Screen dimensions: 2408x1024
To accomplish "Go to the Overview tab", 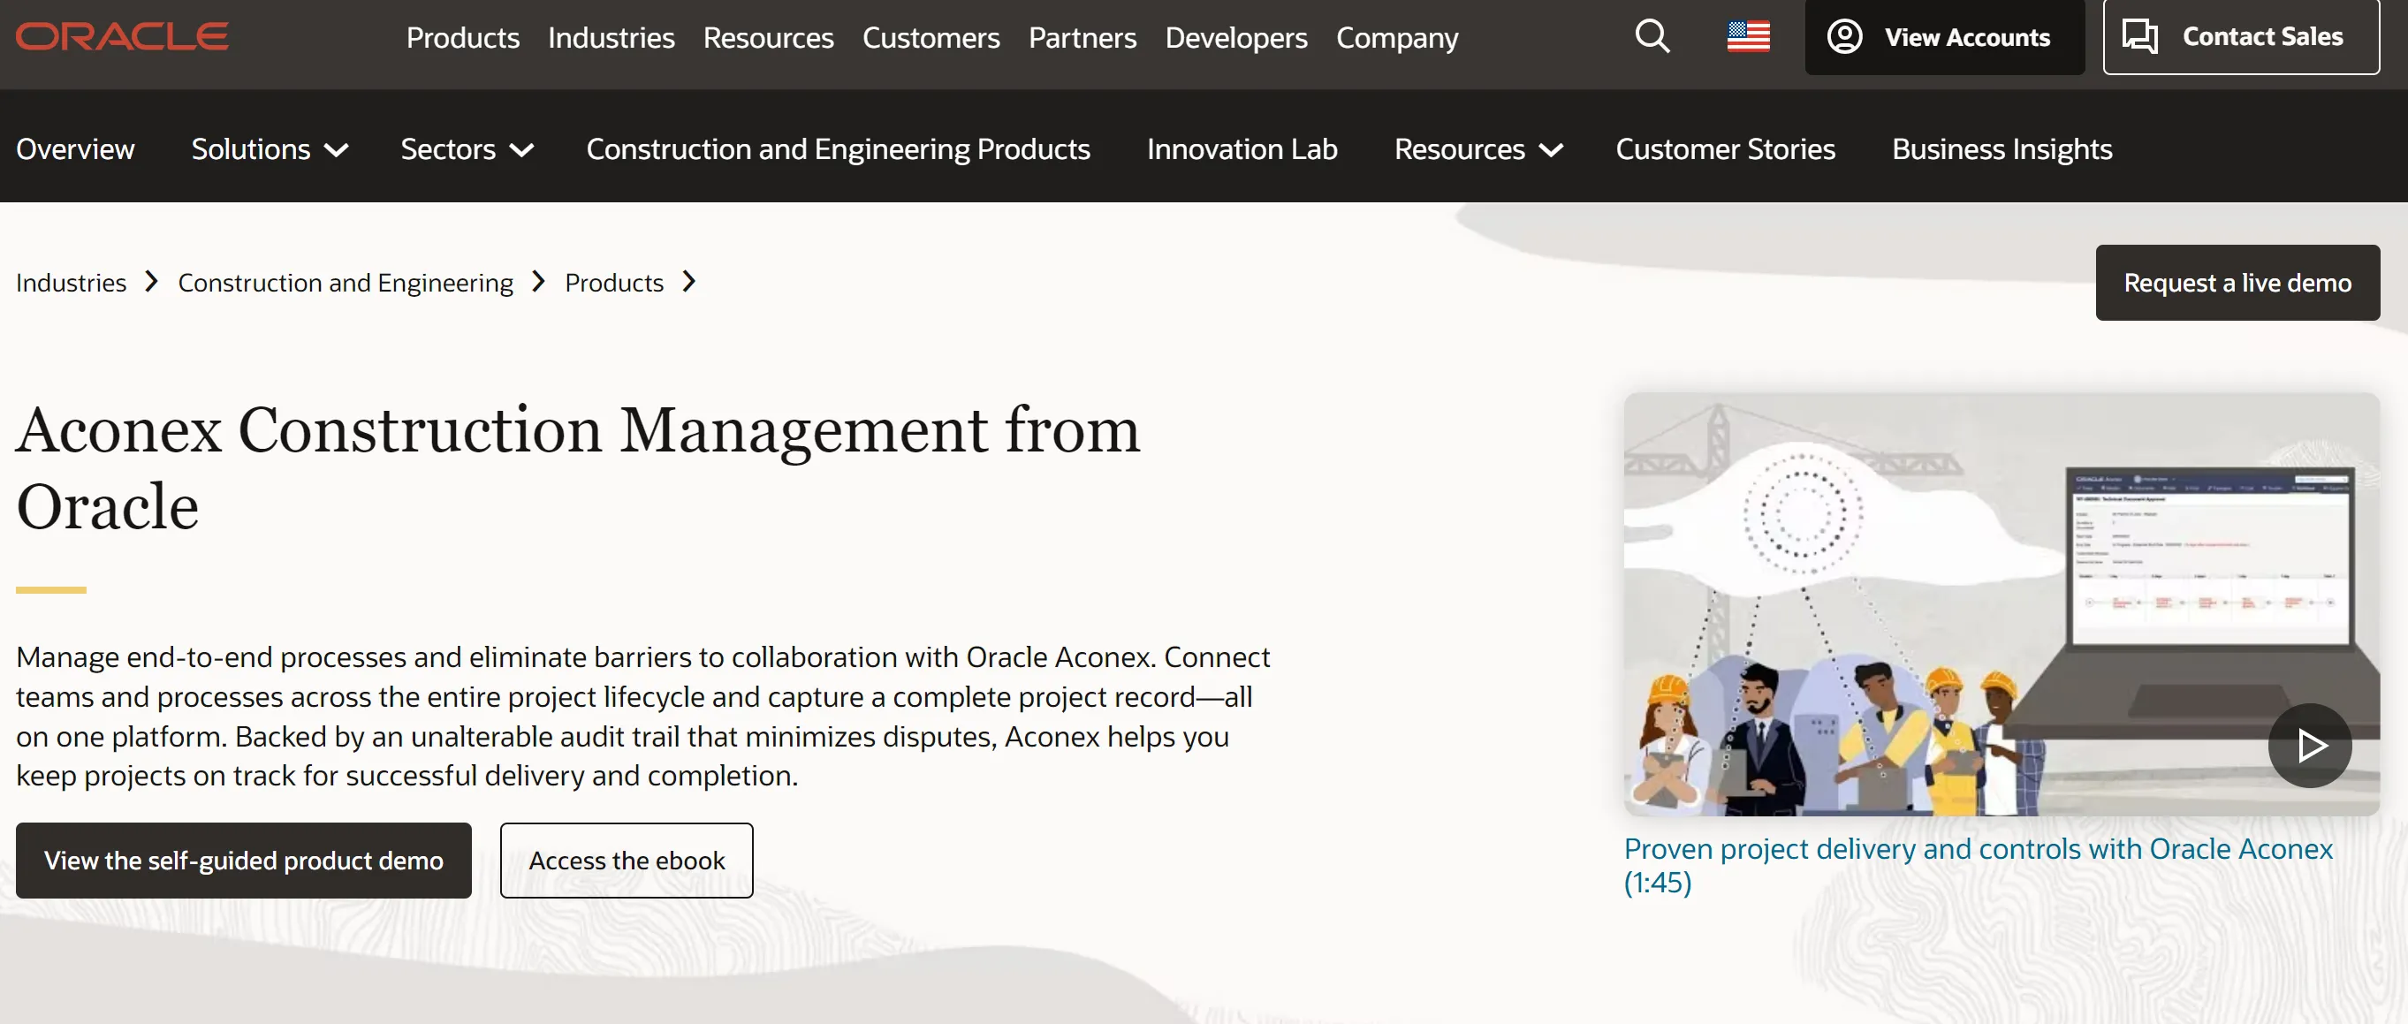I will click(75, 149).
